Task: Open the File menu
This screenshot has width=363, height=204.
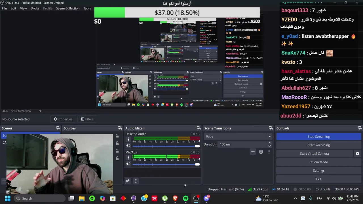Action: coord(4,8)
